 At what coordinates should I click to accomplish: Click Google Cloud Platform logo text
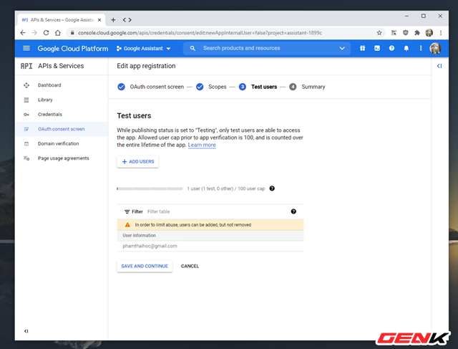point(73,49)
